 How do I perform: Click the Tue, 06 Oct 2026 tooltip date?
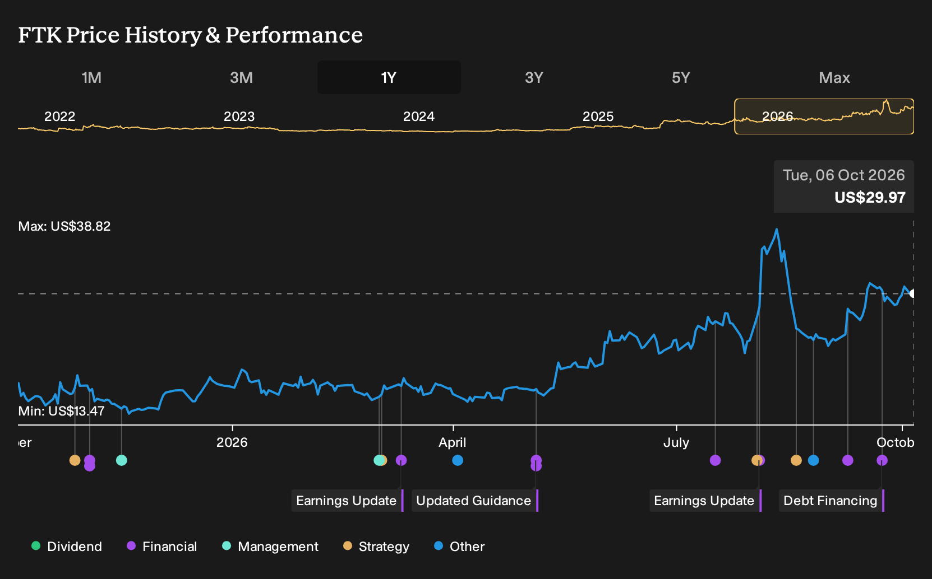pos(844,175)
